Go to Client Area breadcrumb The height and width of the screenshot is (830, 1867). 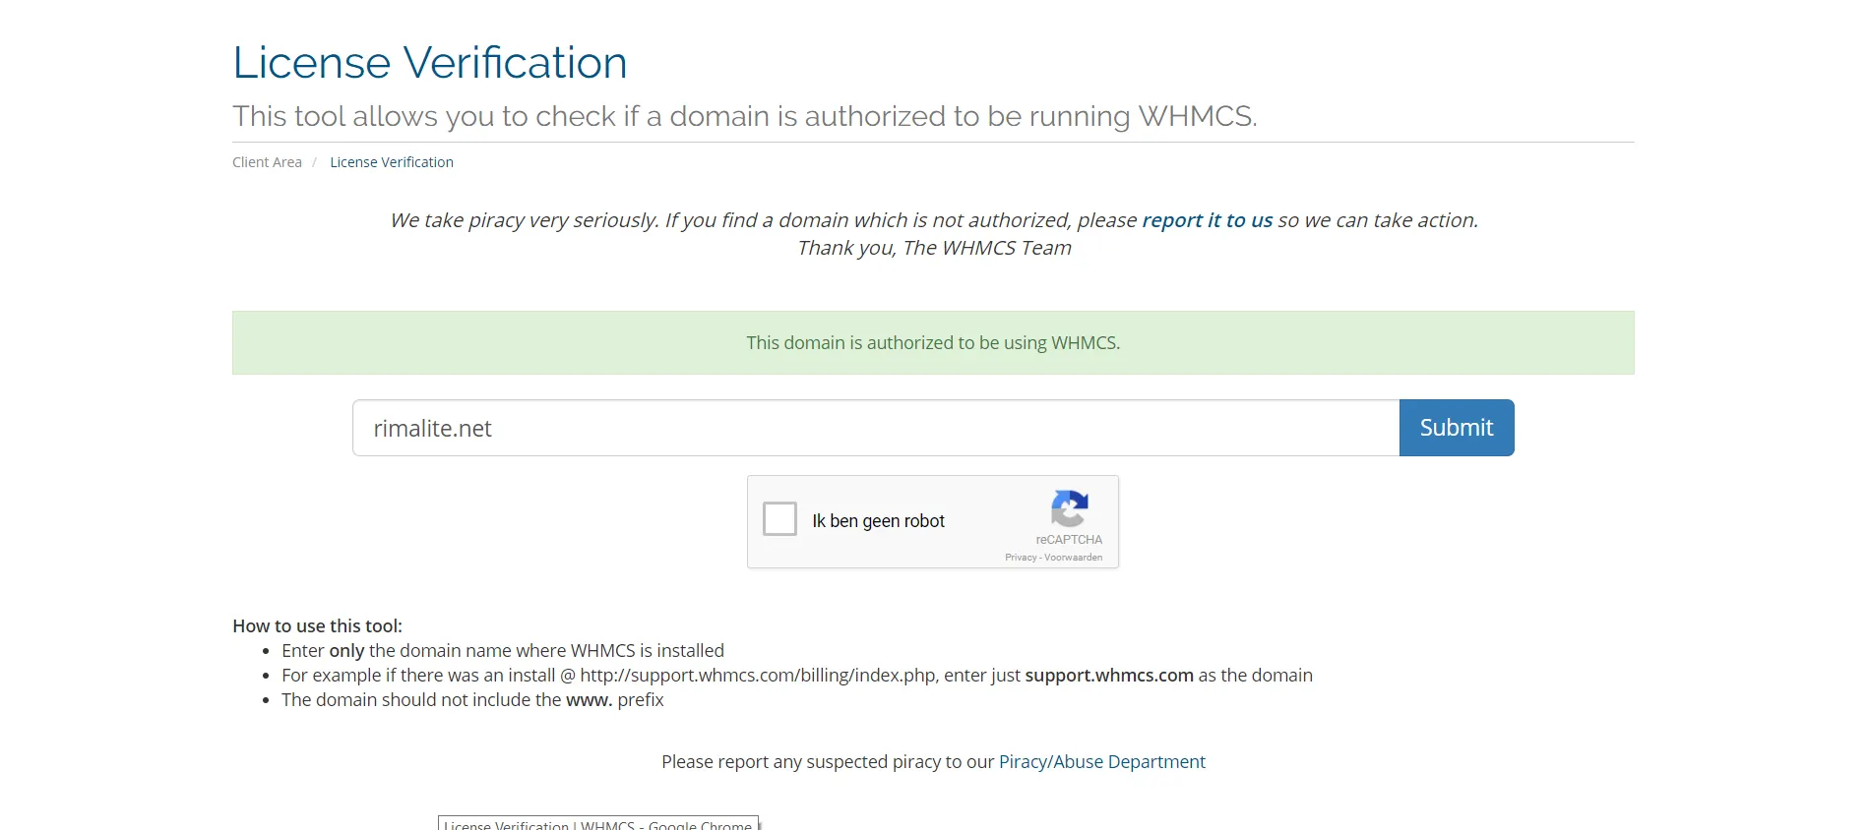click(x=267, y=162)
